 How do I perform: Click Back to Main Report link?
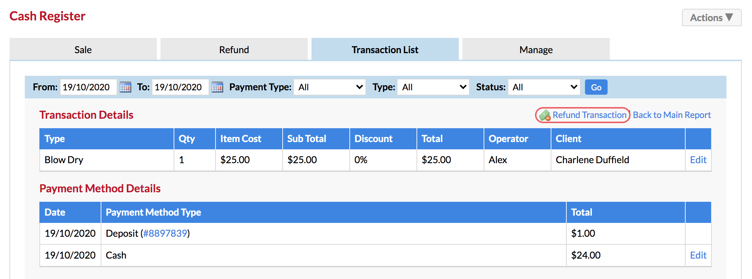pos(672,115)
